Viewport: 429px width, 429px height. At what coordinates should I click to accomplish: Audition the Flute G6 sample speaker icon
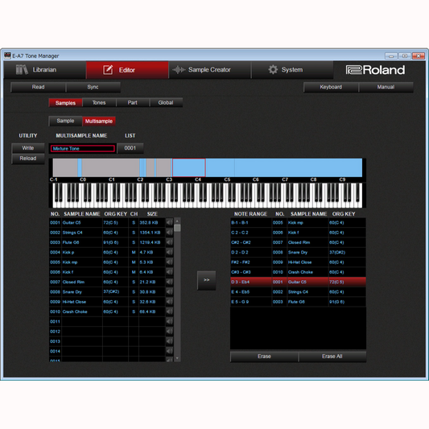pos(169,242)
